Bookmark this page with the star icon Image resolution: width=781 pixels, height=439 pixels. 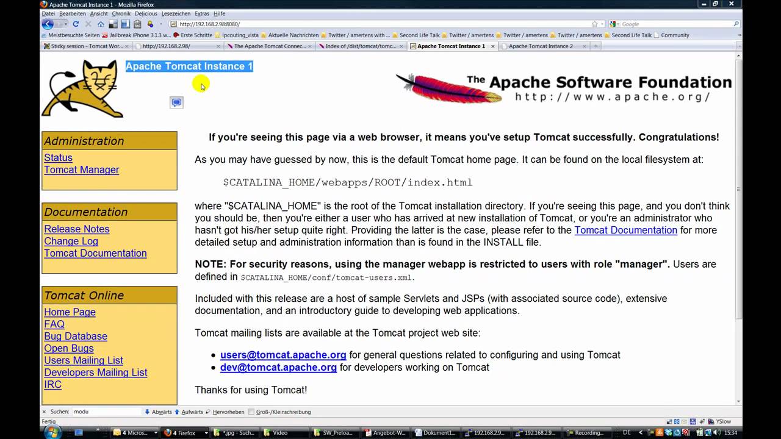pyautogui.click(x=594, y=24)
